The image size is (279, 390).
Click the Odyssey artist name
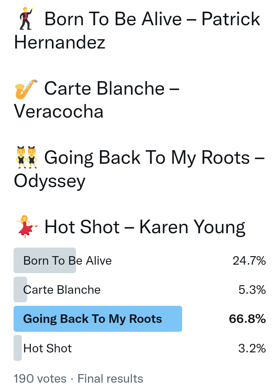pos(50,181)
